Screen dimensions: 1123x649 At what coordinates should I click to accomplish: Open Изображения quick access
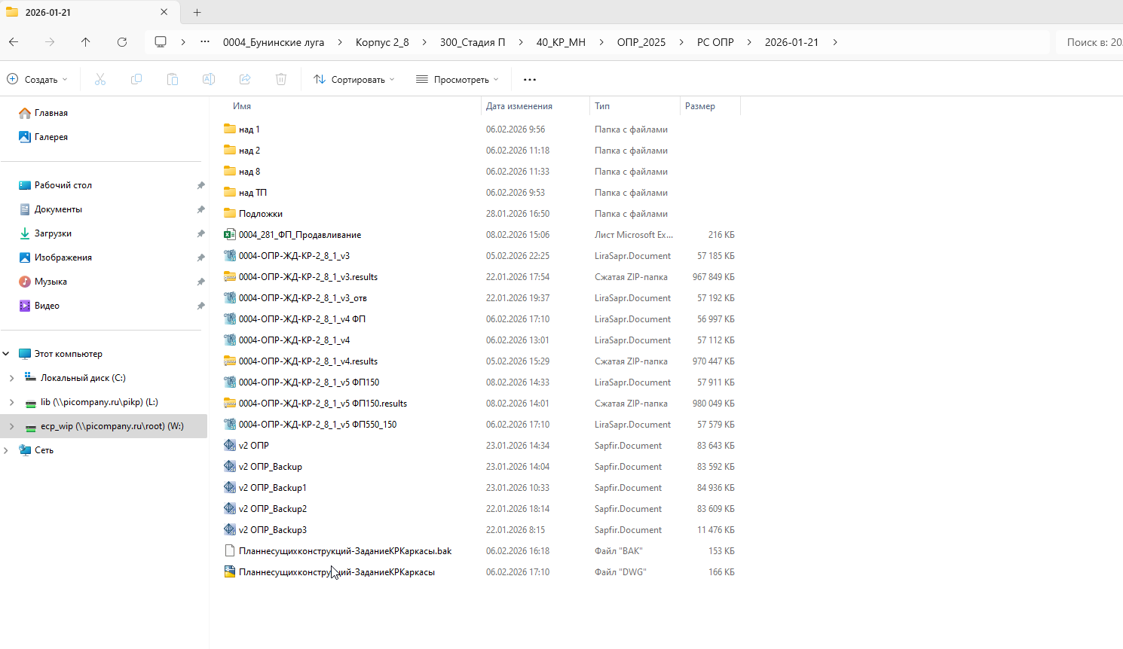[63, 257]
